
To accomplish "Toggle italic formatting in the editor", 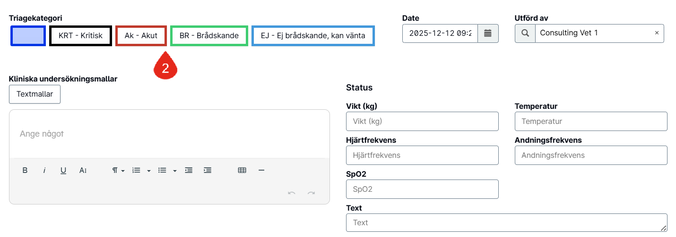I will (x=44, y=171).
